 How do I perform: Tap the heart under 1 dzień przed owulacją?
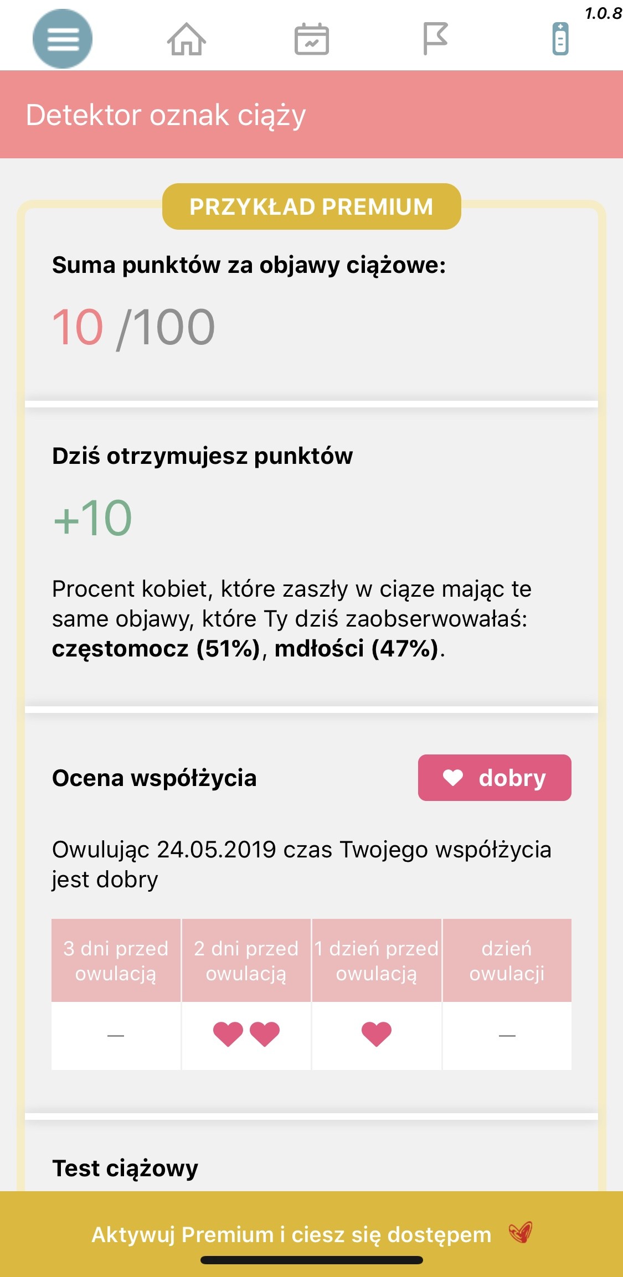pyautogui.click(x=377, y=1034)
